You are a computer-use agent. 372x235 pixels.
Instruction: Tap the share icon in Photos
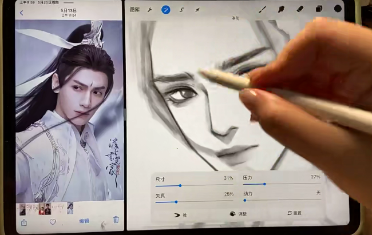tap(23, 222)
